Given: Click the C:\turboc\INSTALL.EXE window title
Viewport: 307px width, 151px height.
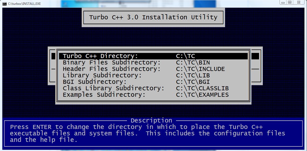Looking at the screenshot, I should (24, 4).
